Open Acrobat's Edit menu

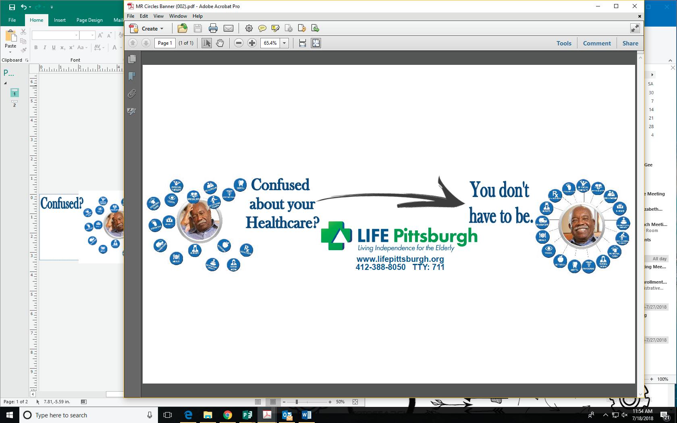(144, 16)
